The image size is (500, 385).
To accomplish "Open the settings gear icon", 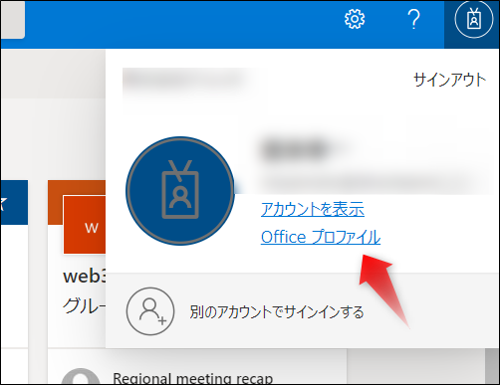I will 355,19.
